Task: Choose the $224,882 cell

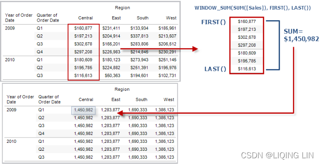Action: (111, 67)
